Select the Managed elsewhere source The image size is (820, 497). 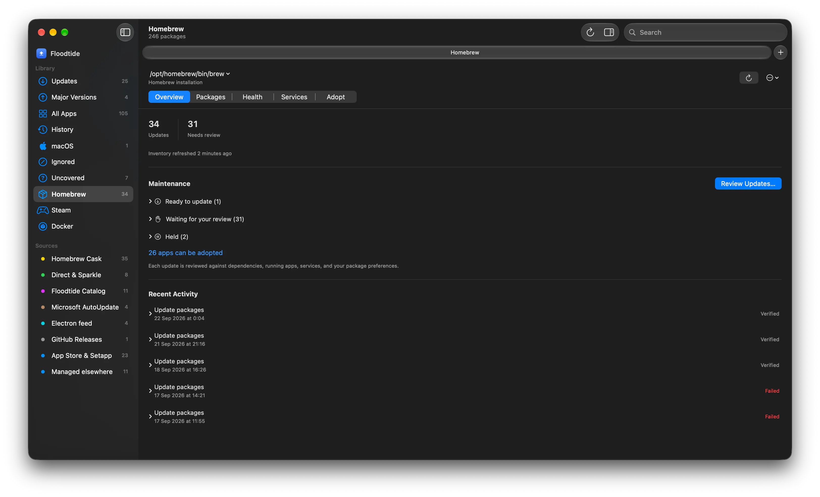pyautogui.click(x=83, y=372)
